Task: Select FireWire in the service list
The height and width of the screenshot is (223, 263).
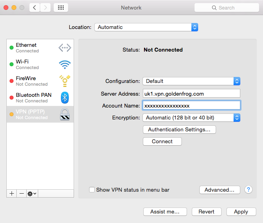Action: coord(40,81)
